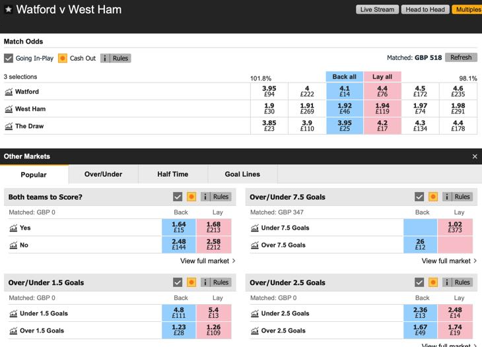Back West Ham at 1.92
Screen dimensions: 482x347
pos(345,108)
